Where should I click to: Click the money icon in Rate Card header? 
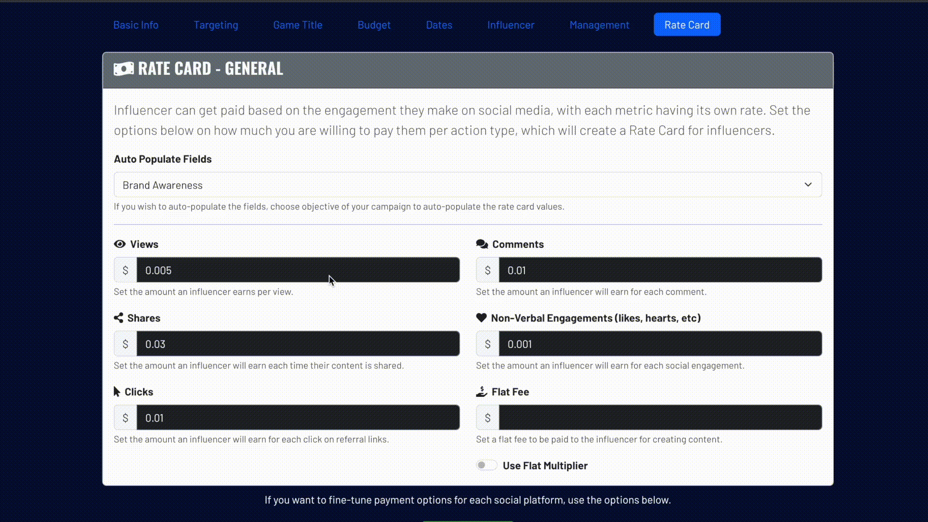click(124, 69)
